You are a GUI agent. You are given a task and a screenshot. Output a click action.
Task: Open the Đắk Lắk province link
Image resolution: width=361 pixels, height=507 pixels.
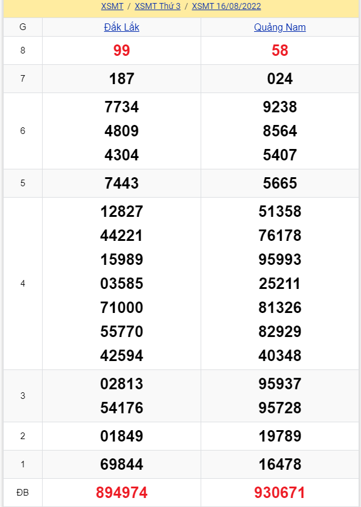coord(121,28)
